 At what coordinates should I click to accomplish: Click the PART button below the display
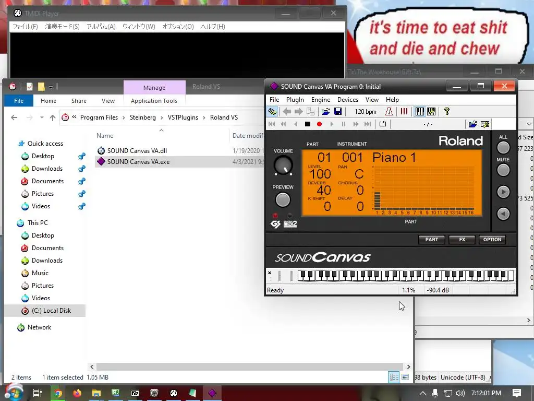point(431,239)
